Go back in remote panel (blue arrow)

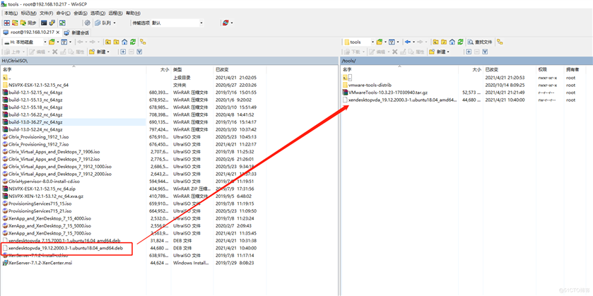pyautogui.click(x=407, y=42)
